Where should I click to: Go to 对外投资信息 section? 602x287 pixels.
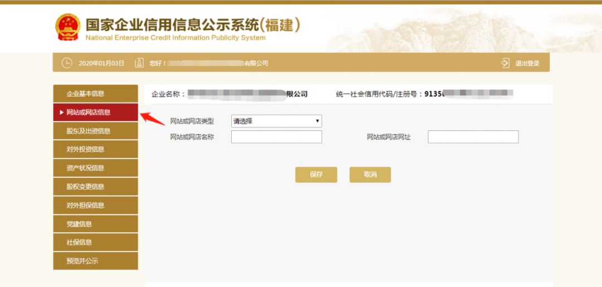point(95,149)
